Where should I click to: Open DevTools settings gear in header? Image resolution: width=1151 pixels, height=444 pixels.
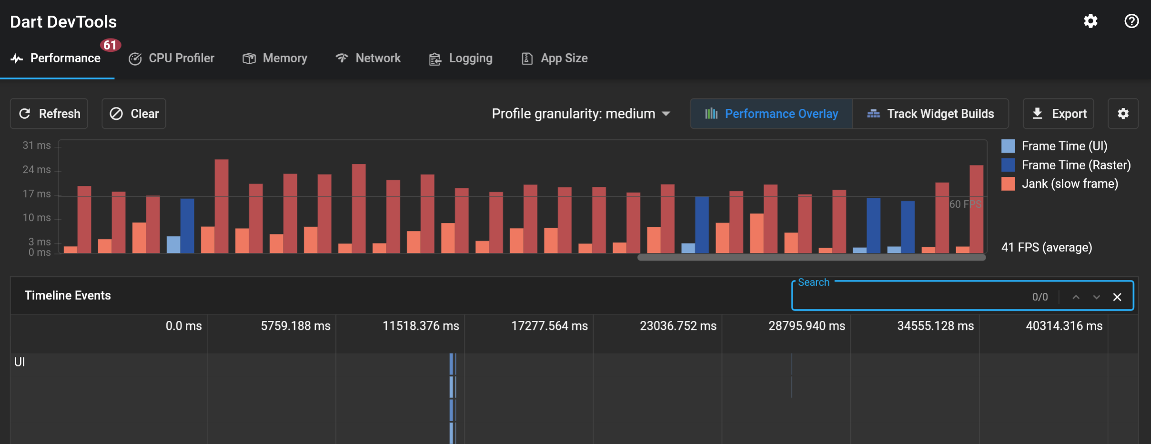(x=1090, y=21)
